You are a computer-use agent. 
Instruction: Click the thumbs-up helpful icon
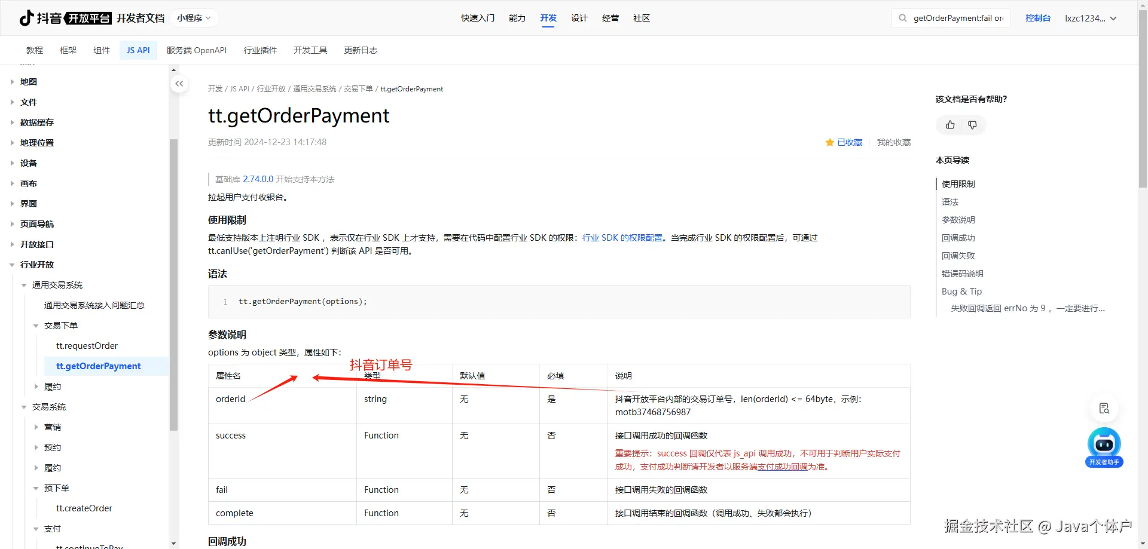tap(950, 125)
